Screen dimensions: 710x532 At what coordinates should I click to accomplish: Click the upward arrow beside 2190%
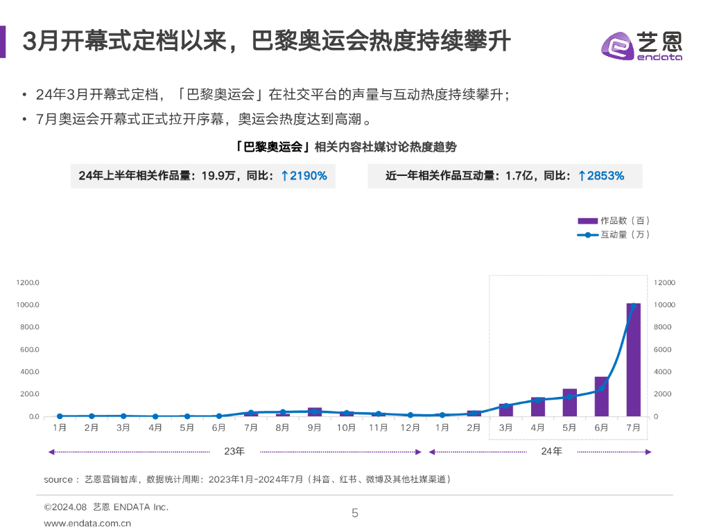(285, 176)
